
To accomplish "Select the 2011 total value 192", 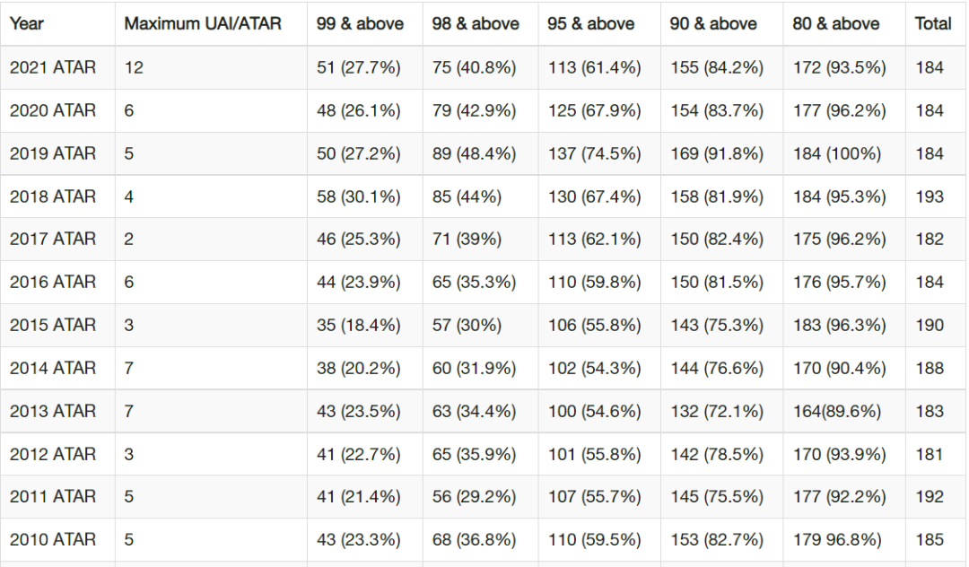I will click(930, 497).
